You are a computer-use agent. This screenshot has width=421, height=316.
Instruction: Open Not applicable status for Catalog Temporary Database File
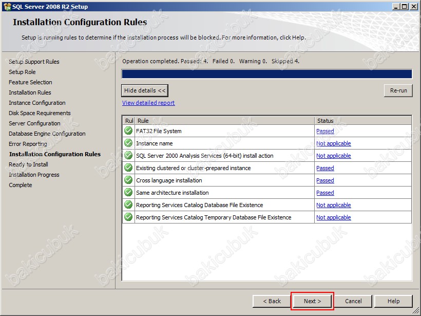click(334, 217)
